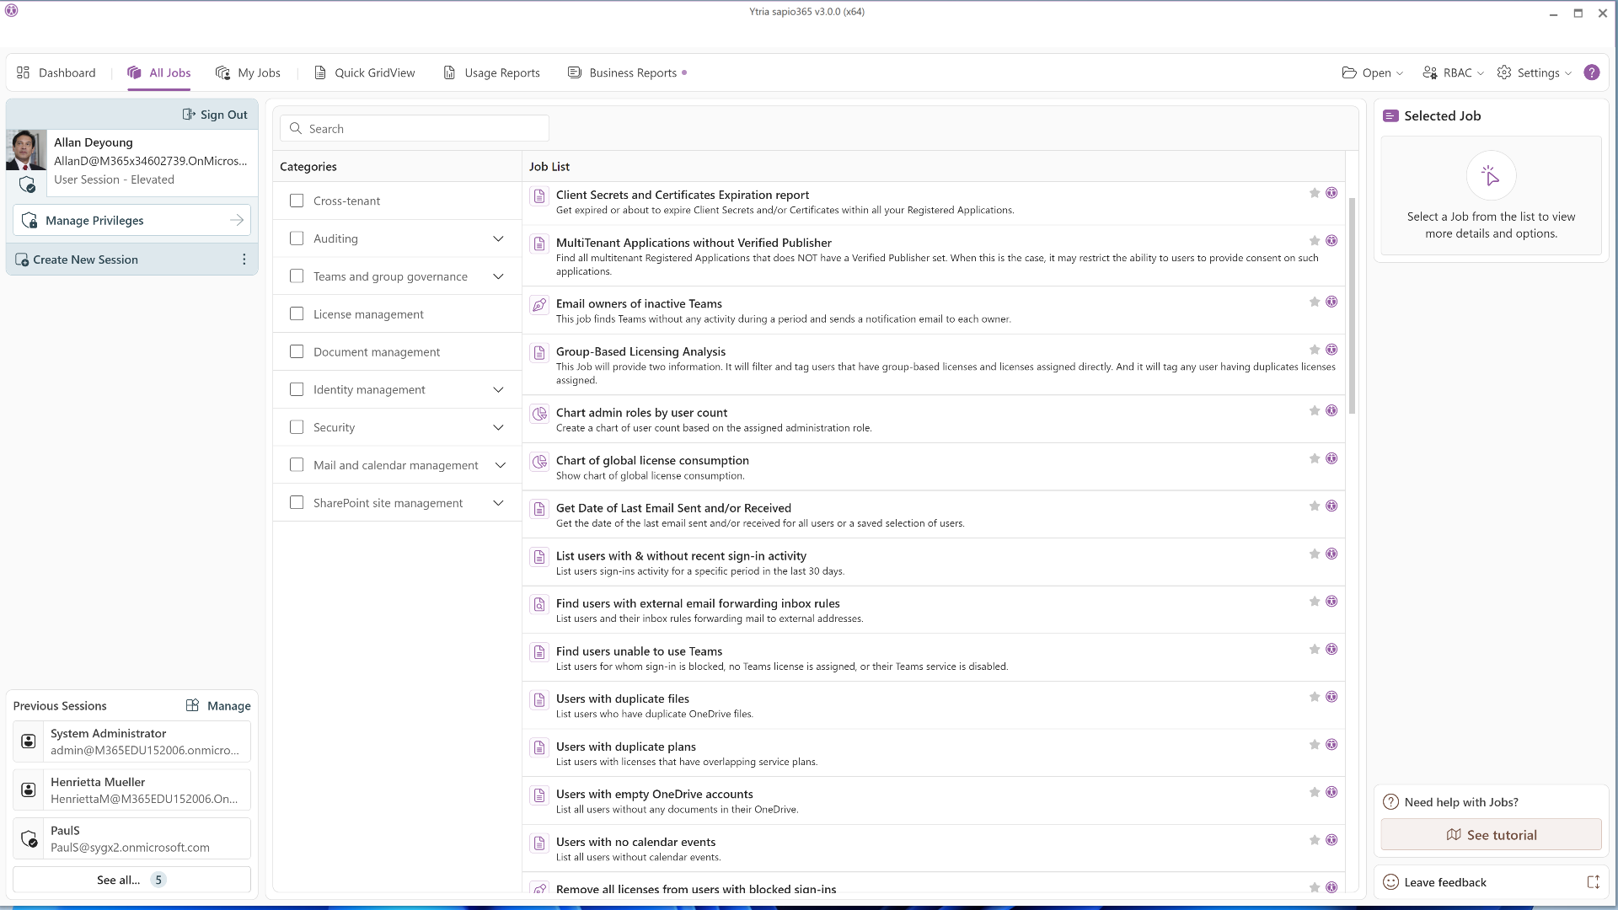Click the Sign Out icon
The height and width of the screenshot is (910, 1618).
[x=190, y=115]
